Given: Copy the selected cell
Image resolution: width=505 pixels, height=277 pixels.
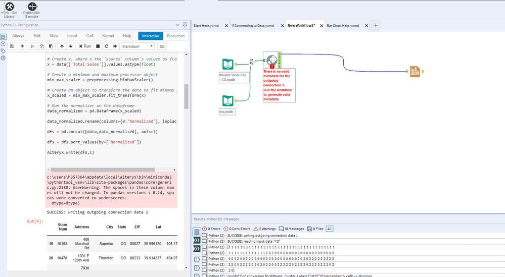Looking at the screenshot, I should 42,46.
